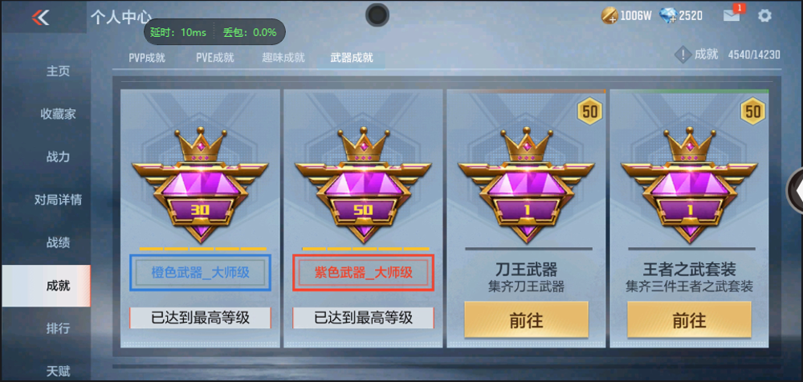803x382 pixels.
Task: Open 收藏家 in the sidebar
Action: pos(58,114)
